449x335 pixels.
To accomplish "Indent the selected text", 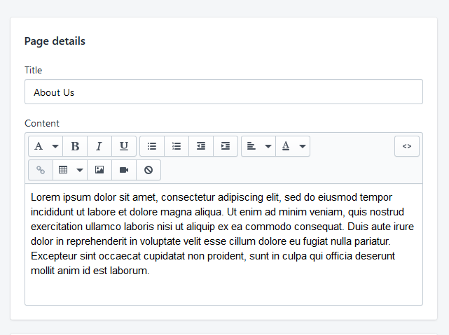I will pyautogui.click(x=226, y=146).
